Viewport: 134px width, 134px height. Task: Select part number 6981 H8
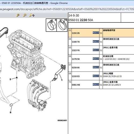click(76, 85)
